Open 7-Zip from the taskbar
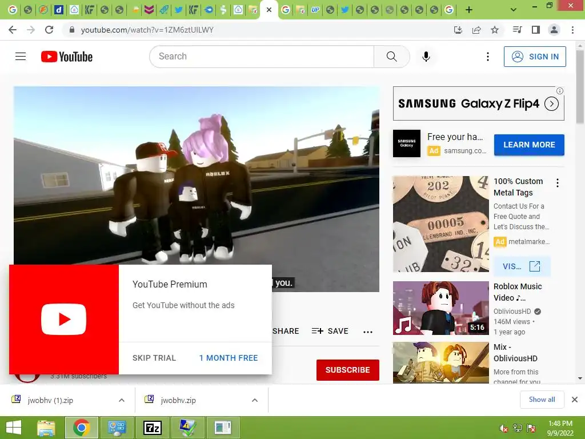 coord(152,428)
